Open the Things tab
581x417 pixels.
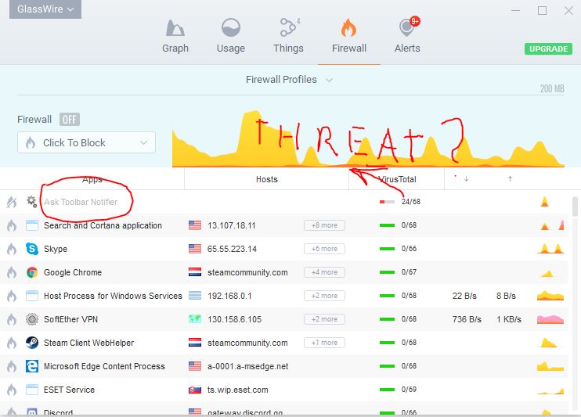[x=288, y=36]
